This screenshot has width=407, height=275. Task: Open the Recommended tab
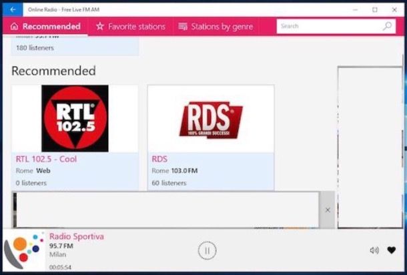[45, 27]
